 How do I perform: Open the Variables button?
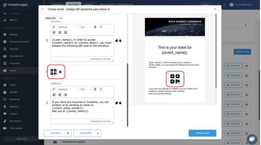57,133
